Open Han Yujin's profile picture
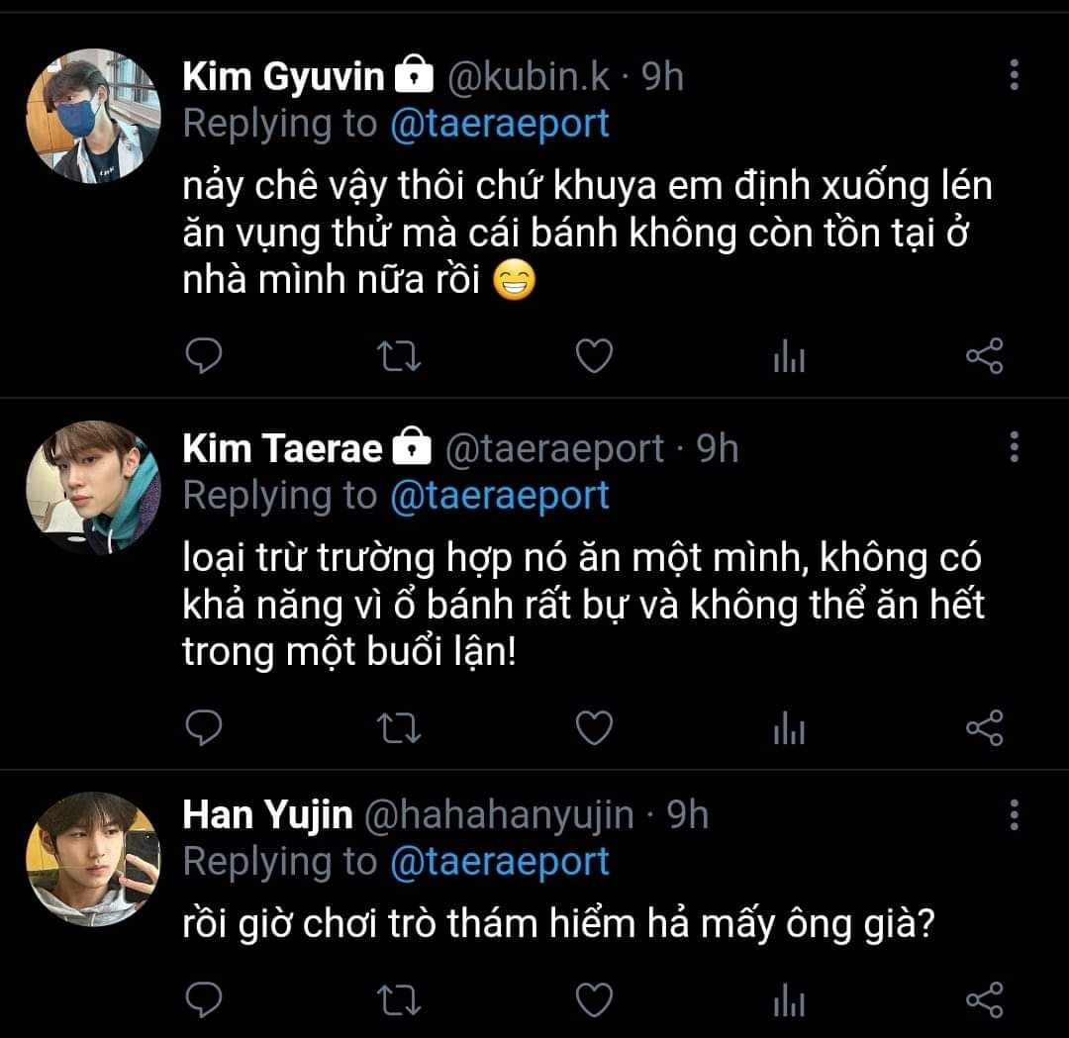The width and height of the screenshot is (1069, 1038). click(93, 859)
